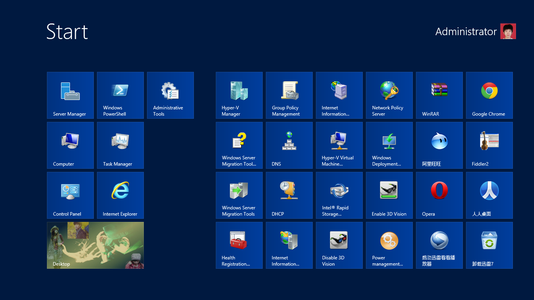Open the 人人桌面 tile
This screenshot has height=300, width=534.
coord(489,195)
